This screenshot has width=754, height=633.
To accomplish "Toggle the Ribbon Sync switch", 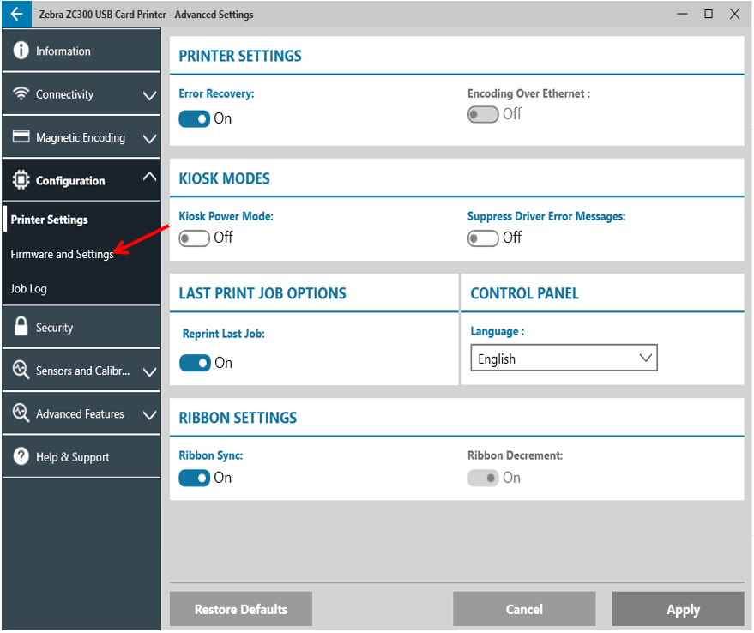I will pos(194,478).
